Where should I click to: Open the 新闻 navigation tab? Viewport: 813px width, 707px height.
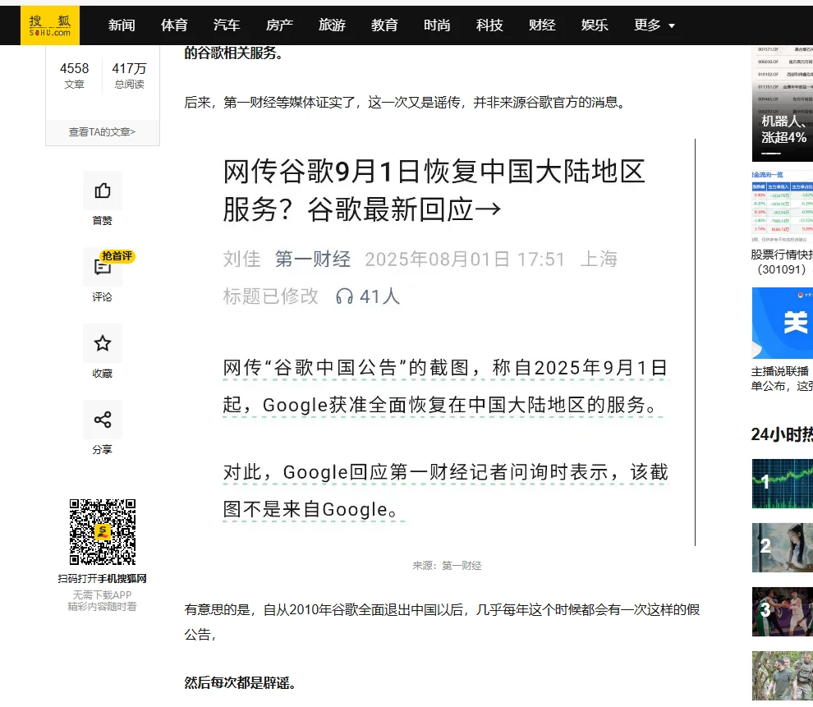click(122, 25)
